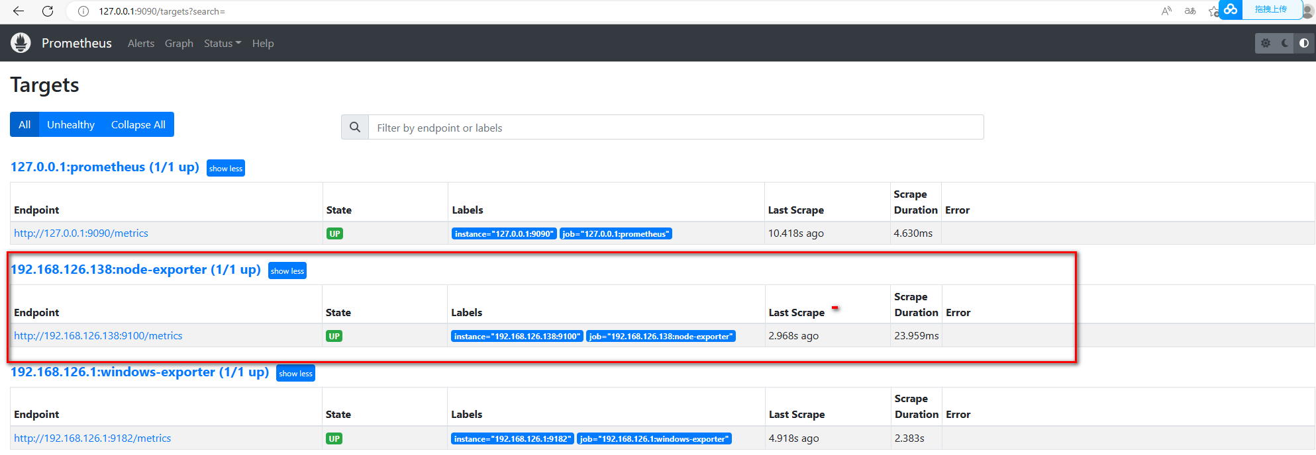Click the job="127.0.0.1:prometheus" label badge
The height and width of the screenshot is (455, 1316).
tap(616, 233)
